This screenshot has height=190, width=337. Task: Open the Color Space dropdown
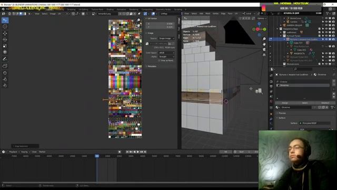pyautogui.click(x=166, y=53)
